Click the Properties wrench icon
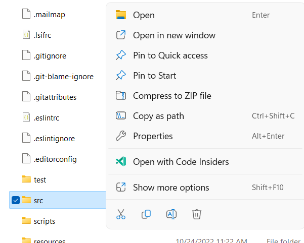 coord(121,136)
